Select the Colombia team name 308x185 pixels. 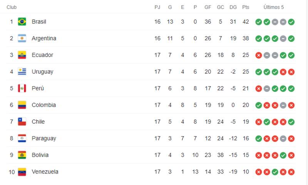[x=44, y=105]
